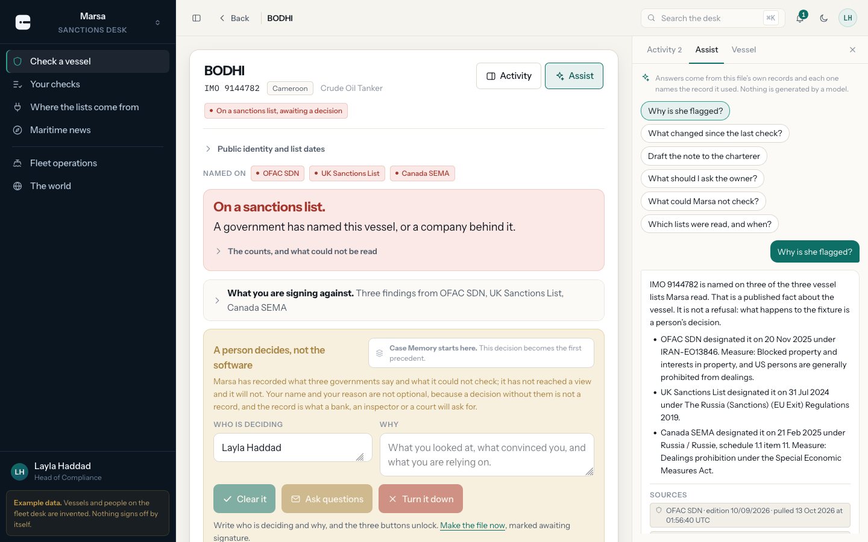The width and height of the screenshot is (868, 542).
Task: Toggle the sidebar panel icon
Action: pos(197,18)
